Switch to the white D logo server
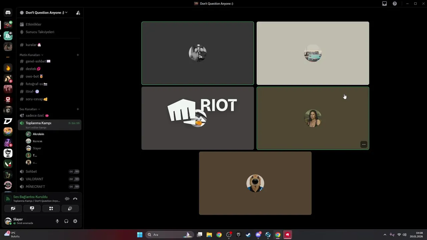Viewport: 427px width, 240px height. pos(8,121)
